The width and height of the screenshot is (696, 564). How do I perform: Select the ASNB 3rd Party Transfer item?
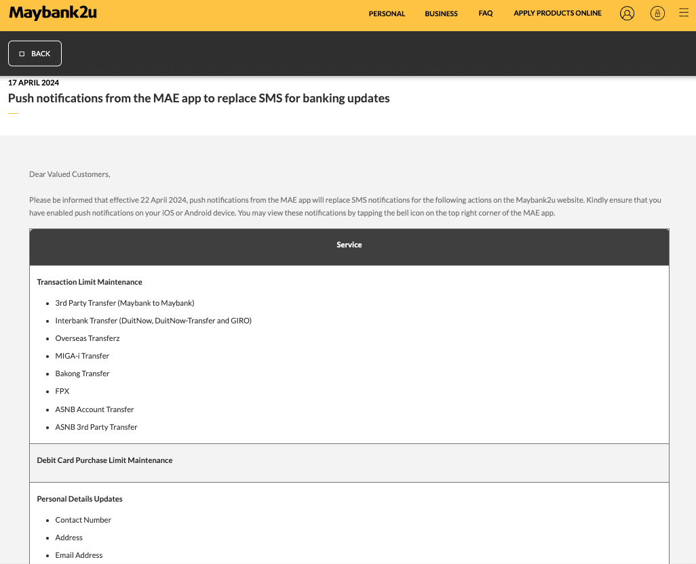tap(96, 427)
